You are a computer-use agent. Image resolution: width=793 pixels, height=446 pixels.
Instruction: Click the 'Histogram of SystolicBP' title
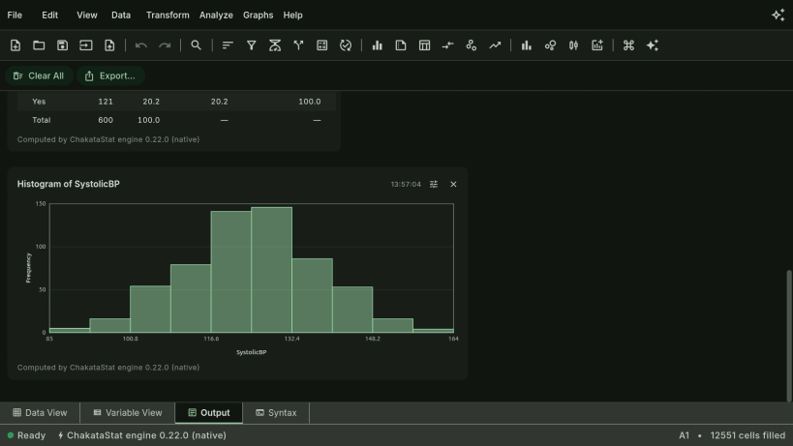tap(69, 184)
